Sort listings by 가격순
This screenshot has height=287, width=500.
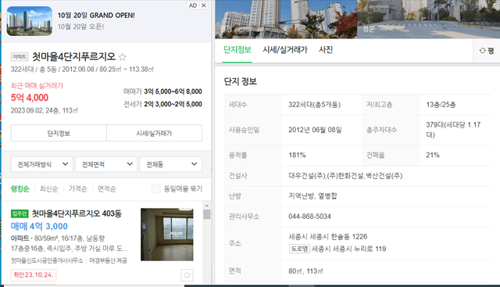pos(78,188)
